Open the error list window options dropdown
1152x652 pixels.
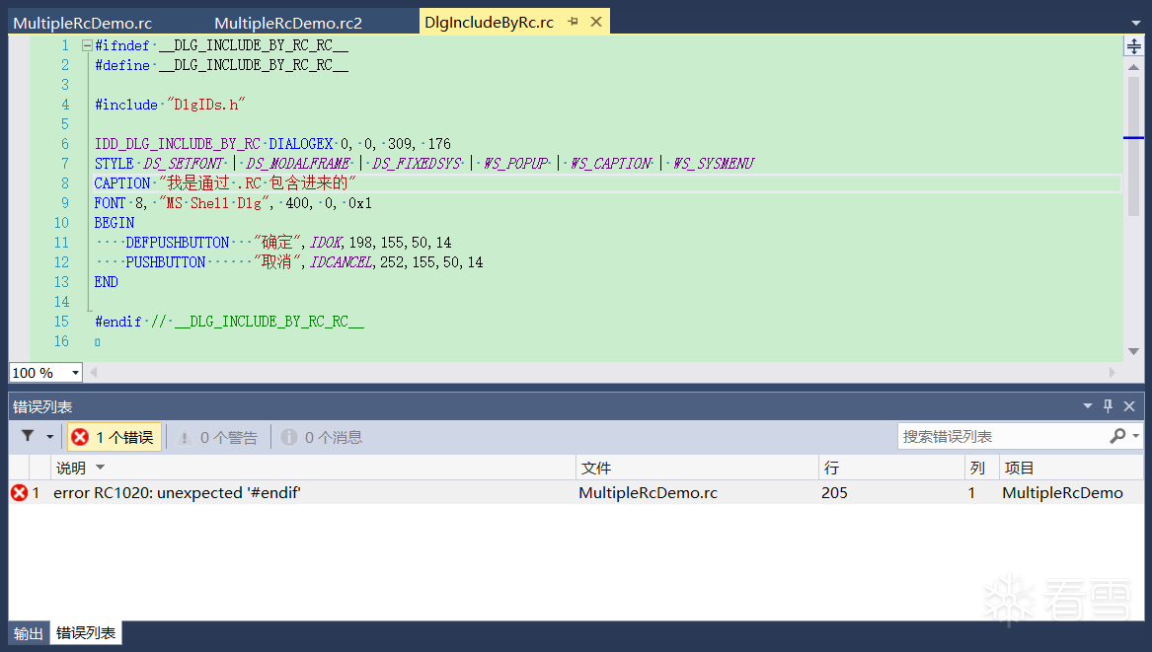click(x=1088, y=406)
